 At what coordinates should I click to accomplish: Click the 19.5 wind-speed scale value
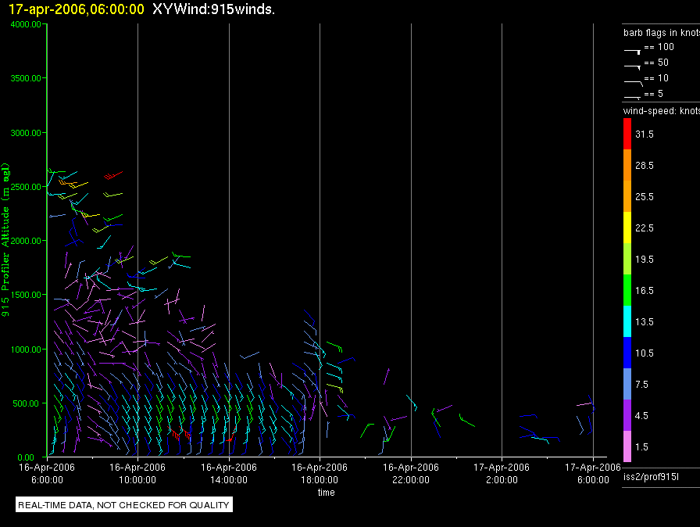tap(645, 260)
